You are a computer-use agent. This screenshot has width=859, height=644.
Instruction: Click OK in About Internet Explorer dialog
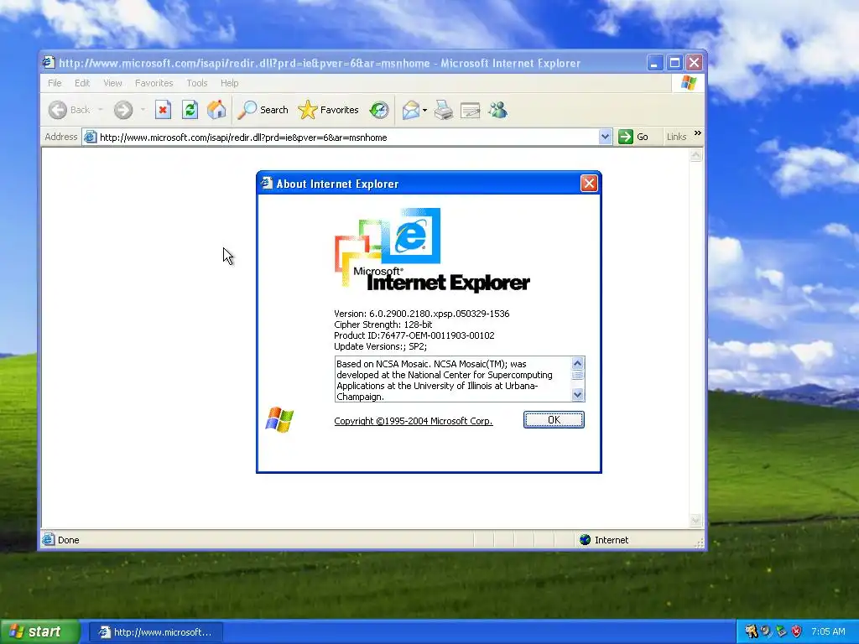(554, 420)
